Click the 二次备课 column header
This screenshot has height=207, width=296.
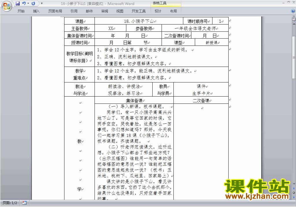(201, 100)
